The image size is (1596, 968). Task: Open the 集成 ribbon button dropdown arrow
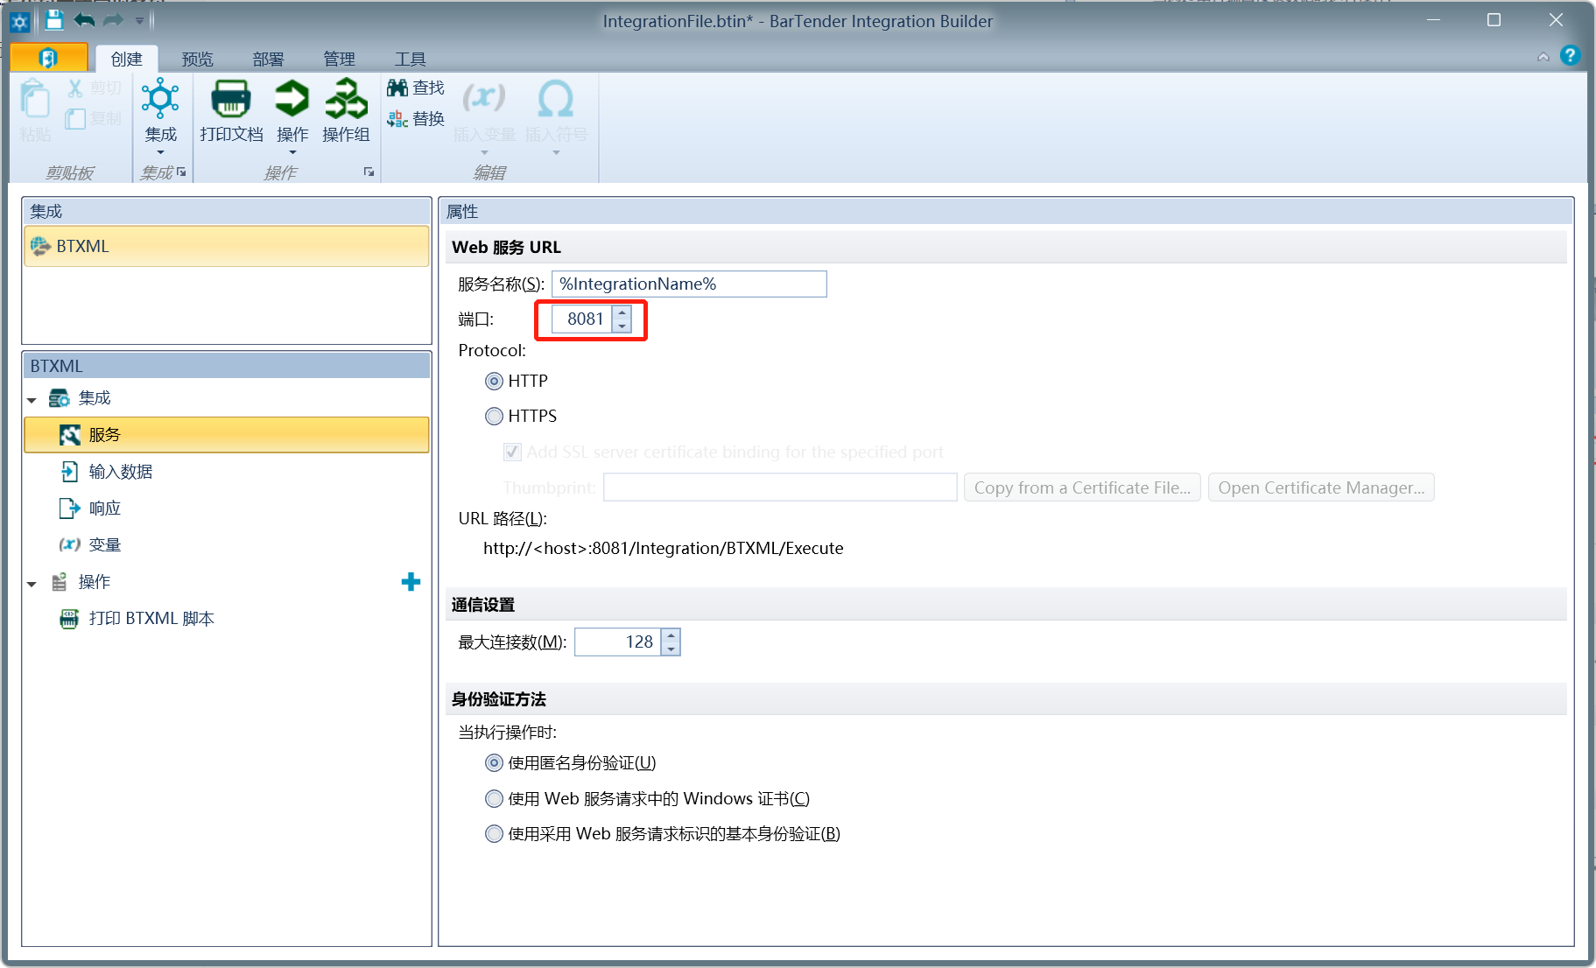[161, 153]
